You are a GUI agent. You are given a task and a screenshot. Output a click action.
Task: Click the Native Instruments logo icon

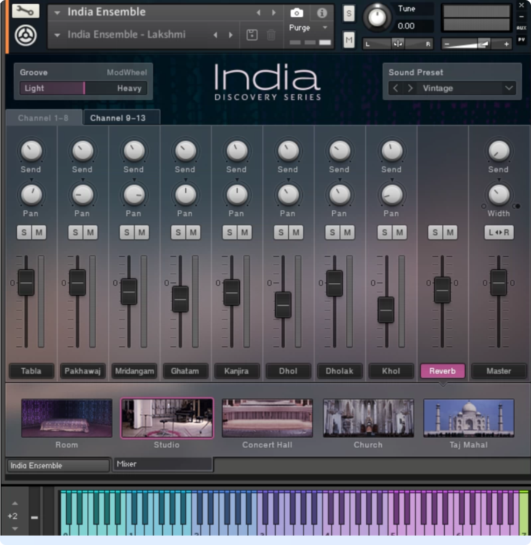pyautogui.click(x=26, y=35)
